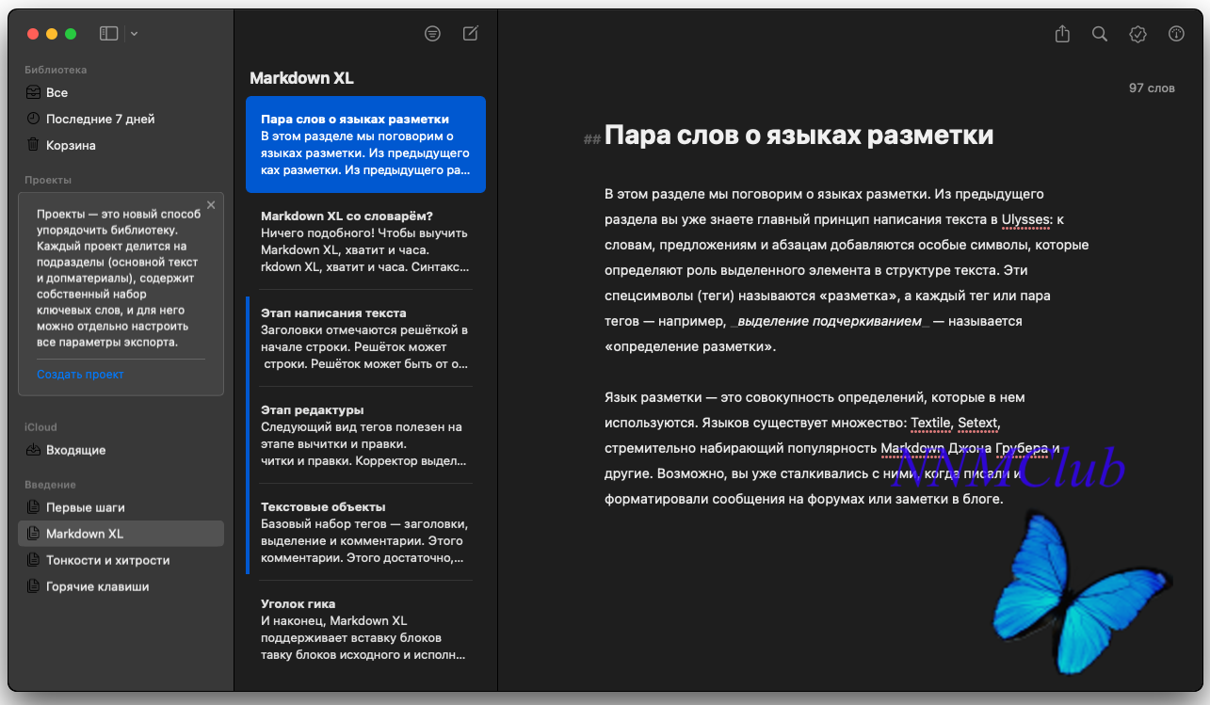The width and height of the screenshot is (1210, 705).
Task: Click the yellow minimize window button
Action: pyautogui.click(x=52, y=34)
